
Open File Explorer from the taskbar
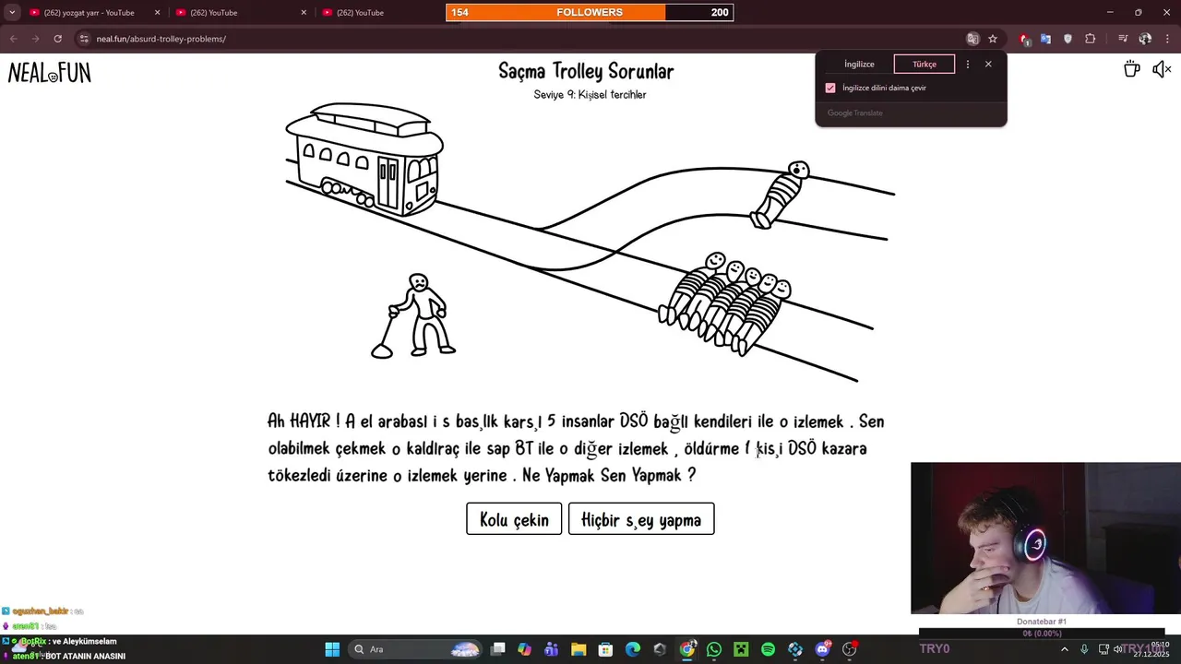579,649
